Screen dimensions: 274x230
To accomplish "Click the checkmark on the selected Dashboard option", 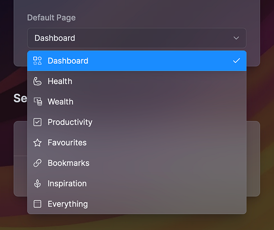I will 236,61.
